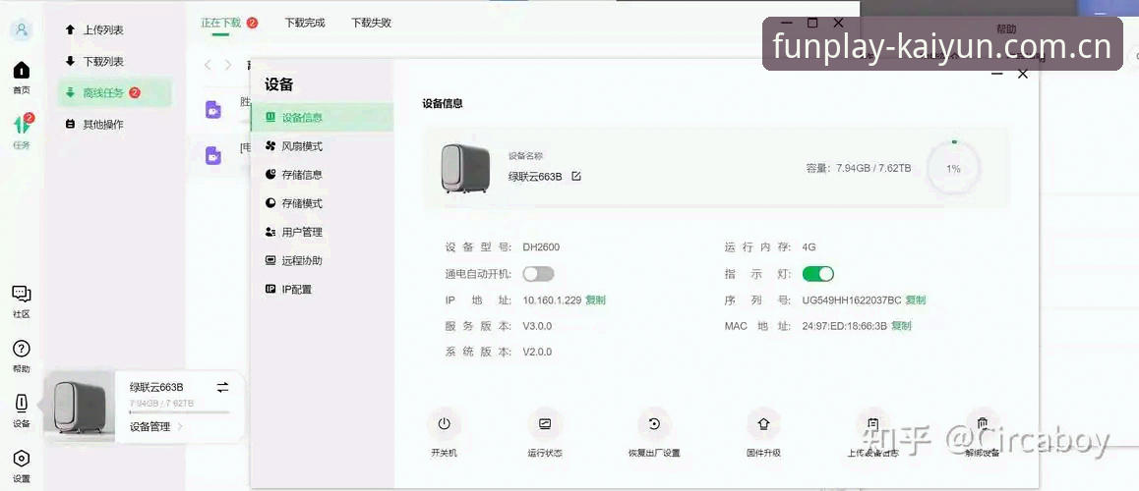
Task: Click device card NAS thumbnail
Action: (79, 407)
